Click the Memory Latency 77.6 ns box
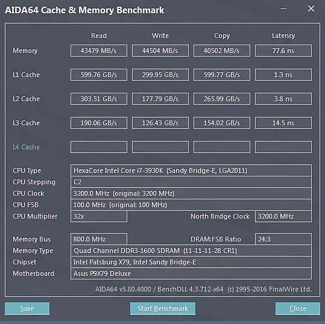The height and width of the screenshot is (324, 325). 283,51
